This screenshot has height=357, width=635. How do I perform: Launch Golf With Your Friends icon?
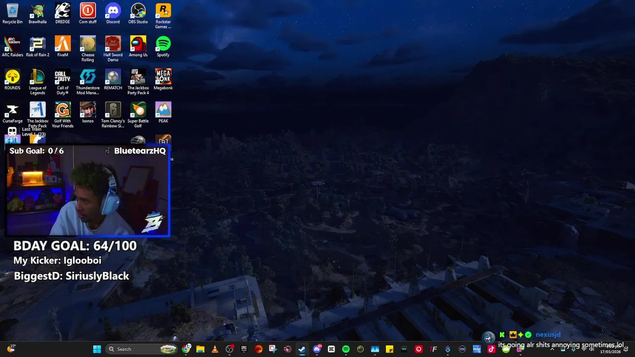point(63,115)
